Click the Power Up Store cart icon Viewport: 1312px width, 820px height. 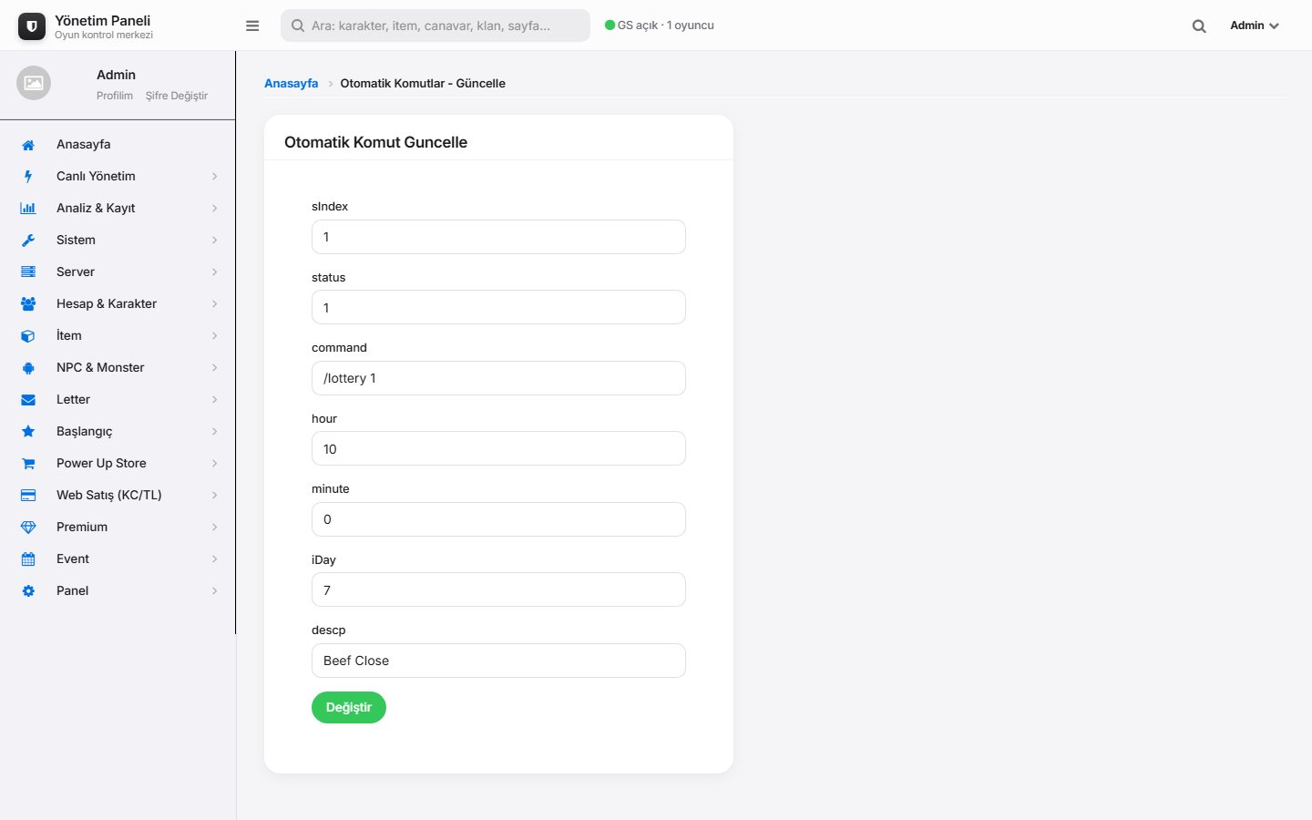click(x=28, y=464)
